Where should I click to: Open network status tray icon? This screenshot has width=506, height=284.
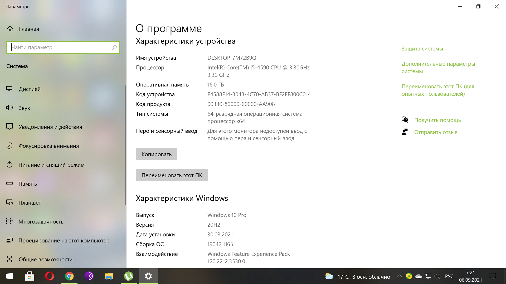428,276
